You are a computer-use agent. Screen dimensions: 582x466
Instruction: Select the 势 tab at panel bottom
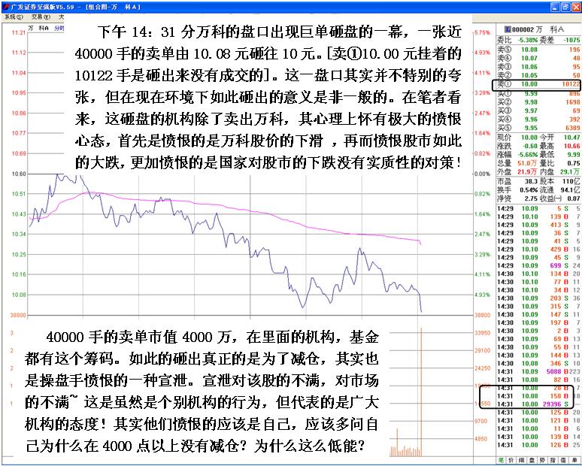point(541,460)
